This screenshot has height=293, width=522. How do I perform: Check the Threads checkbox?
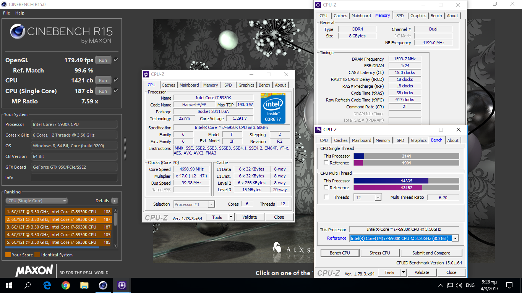(326, 197)
